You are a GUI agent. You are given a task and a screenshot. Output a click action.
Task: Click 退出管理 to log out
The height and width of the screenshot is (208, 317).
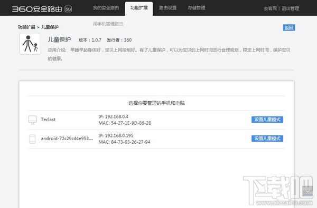coord(290,8)
